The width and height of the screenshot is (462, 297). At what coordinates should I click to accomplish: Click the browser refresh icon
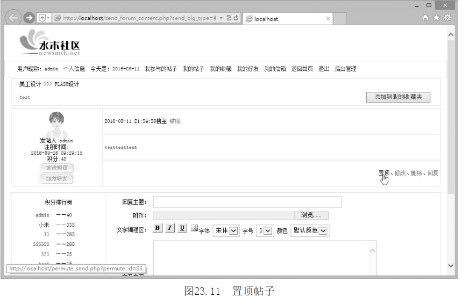(236, 18)
